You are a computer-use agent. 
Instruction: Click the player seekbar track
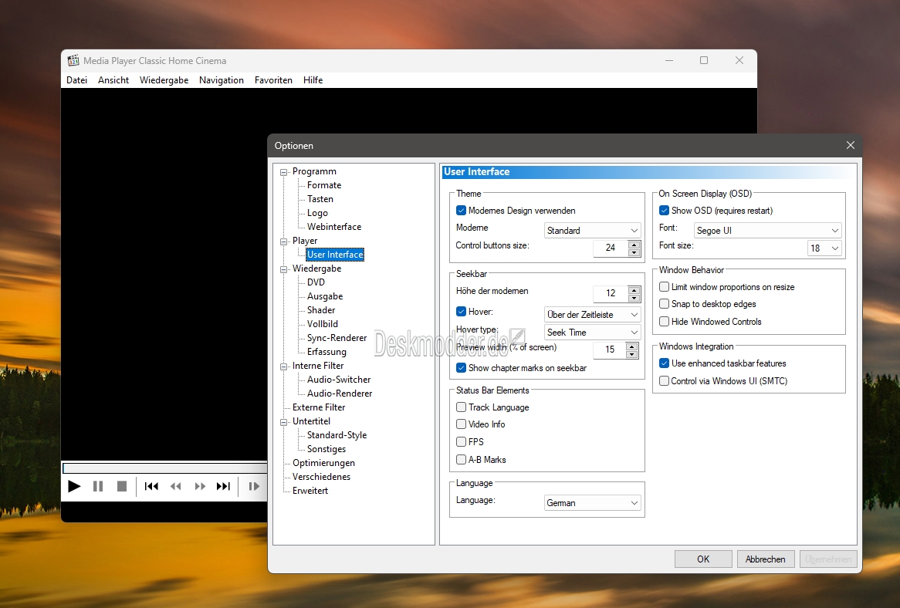tap(164, 468)
